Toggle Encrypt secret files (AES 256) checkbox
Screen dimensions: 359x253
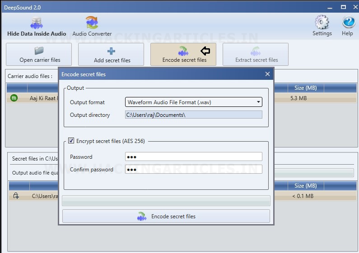pos(71,141)
